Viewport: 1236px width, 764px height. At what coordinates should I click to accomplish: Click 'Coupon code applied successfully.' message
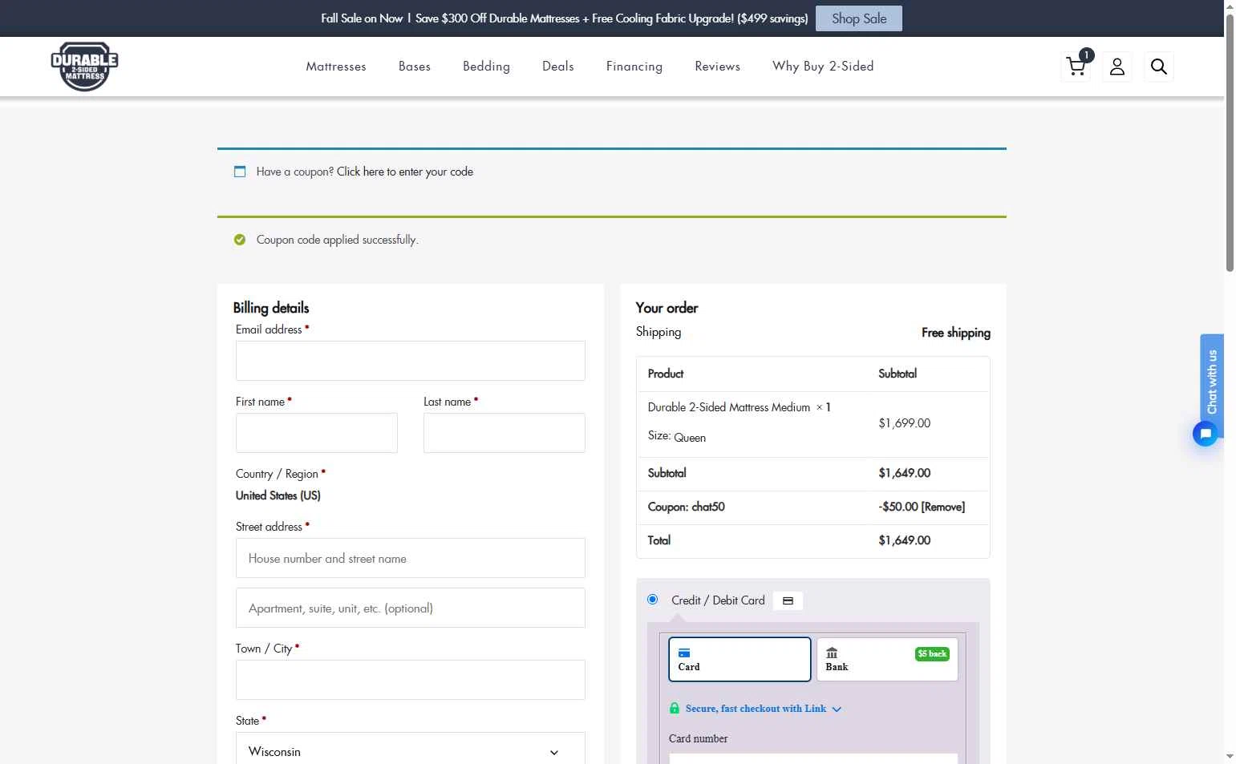coord(338,240)
